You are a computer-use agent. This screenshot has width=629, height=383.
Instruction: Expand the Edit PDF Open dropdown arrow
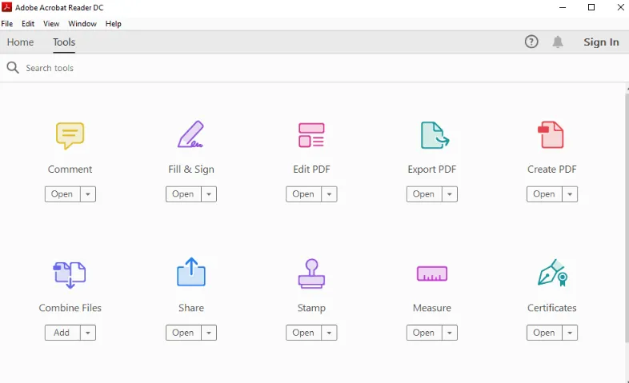(x=329, y=194)
